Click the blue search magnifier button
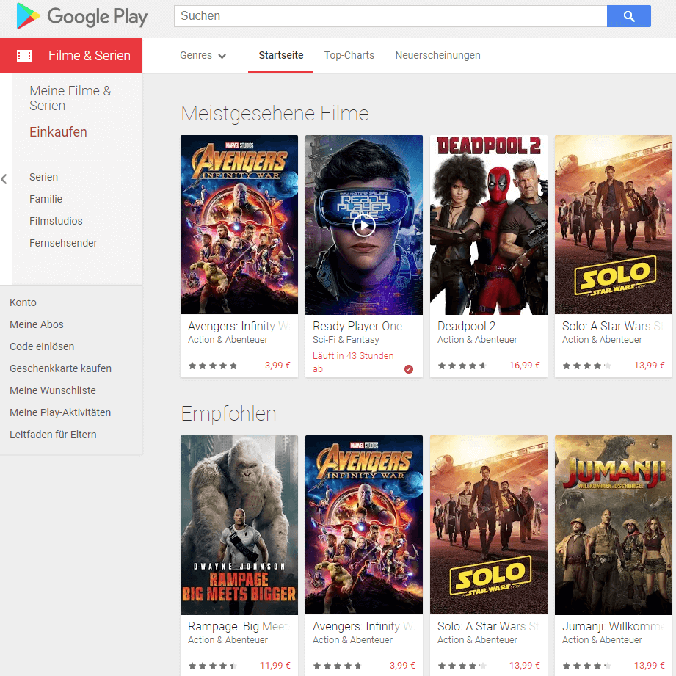This screenshot has width=676, height=676. coord(628,16)
